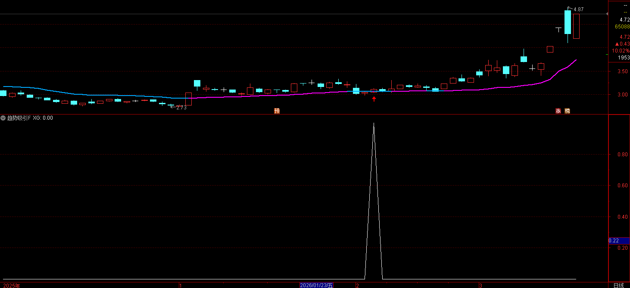Click the 1953 value in price panel
Image resolution: width=630 pixels, height=288 pixels.
pos(624,58)
